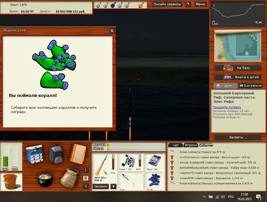
Task: Open Онлайн сервисы menu
Action: pos(167,4)
